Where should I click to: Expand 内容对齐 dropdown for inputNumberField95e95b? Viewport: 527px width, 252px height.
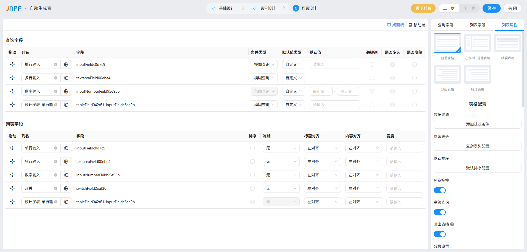[x=363, y=175]
